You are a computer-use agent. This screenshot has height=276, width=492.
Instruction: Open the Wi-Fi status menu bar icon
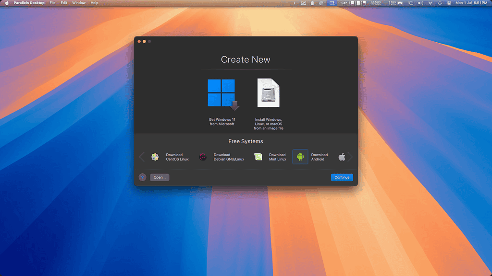click(430, 3)
